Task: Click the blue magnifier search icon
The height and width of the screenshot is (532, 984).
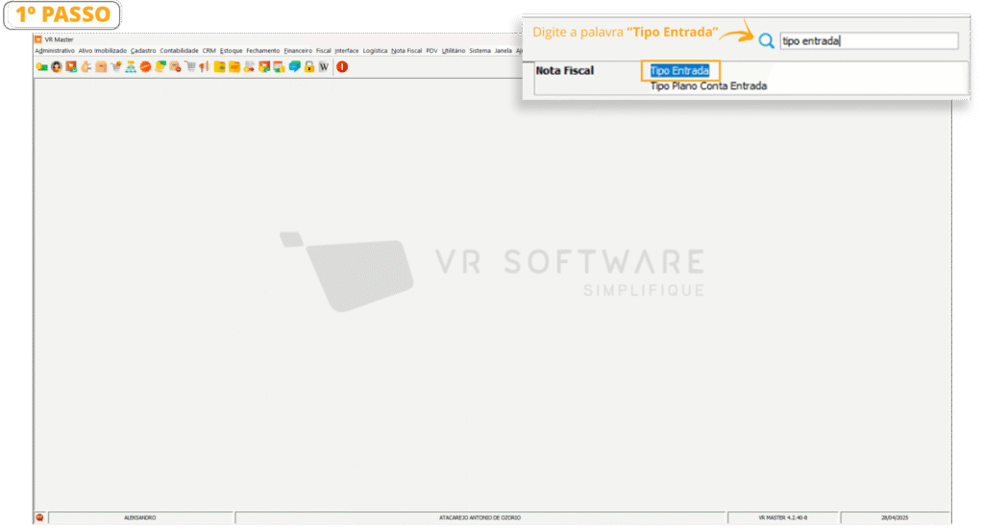Action: 766,41
